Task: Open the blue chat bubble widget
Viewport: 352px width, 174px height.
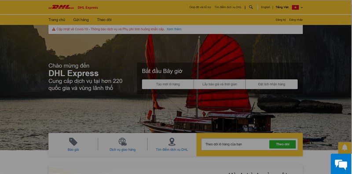Action: point(341,164)
